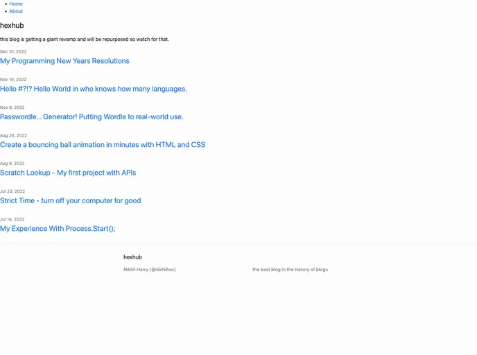Click the hexhub heading in the footer
Image resolution: width=477 pixels, height=355 pixels.
[x=132, y=257]
